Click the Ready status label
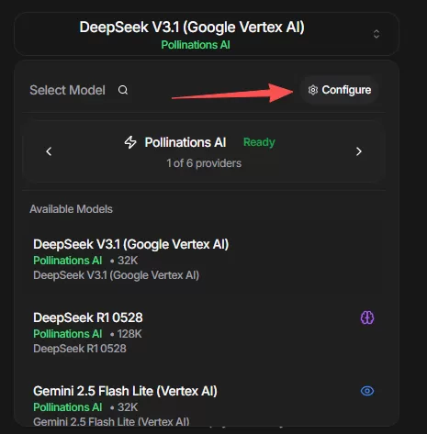 [x=259, y=142]
